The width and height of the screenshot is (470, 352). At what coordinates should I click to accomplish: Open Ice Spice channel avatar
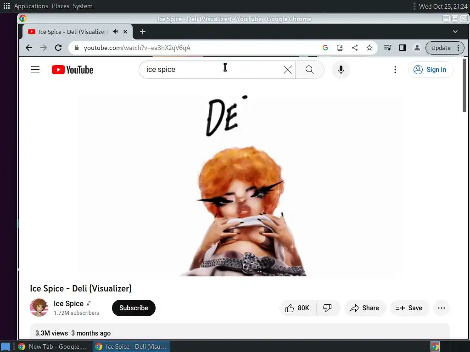(x=39, y=308)
